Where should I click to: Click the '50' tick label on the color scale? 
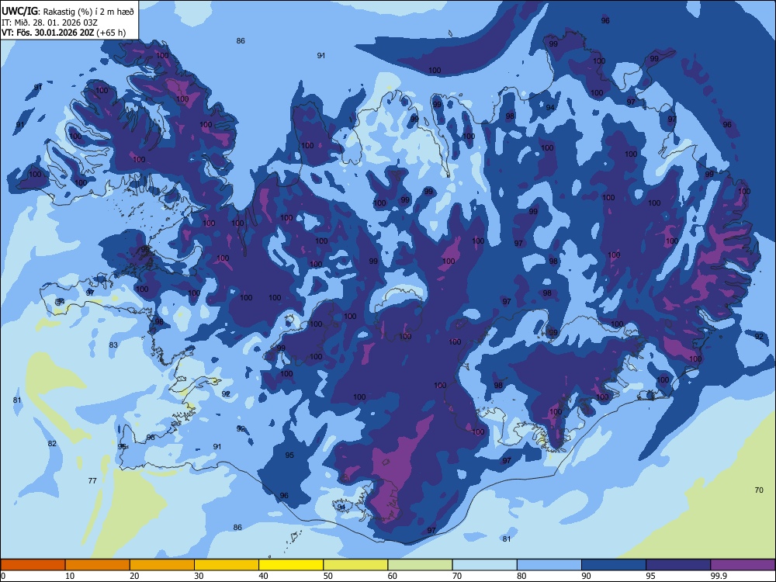pyautogui.click(x=327, y=576)
